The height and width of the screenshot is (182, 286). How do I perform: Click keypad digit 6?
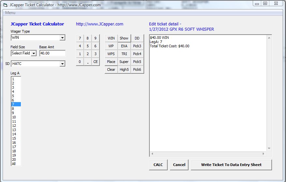tap(96, 46)
